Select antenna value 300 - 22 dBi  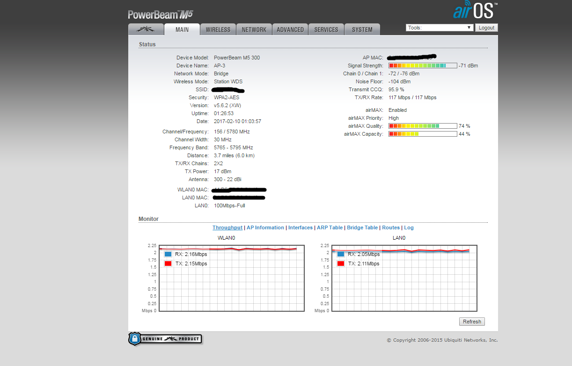coord(228,179)
